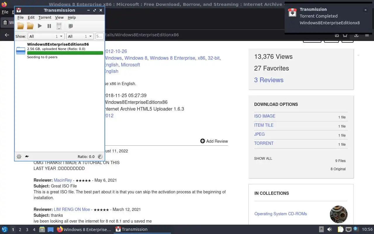Image resolution: width=374 pixels, height=234 pixels.
Task: Dismiss the Transmission notification with its X
Action: coord(365,10)
